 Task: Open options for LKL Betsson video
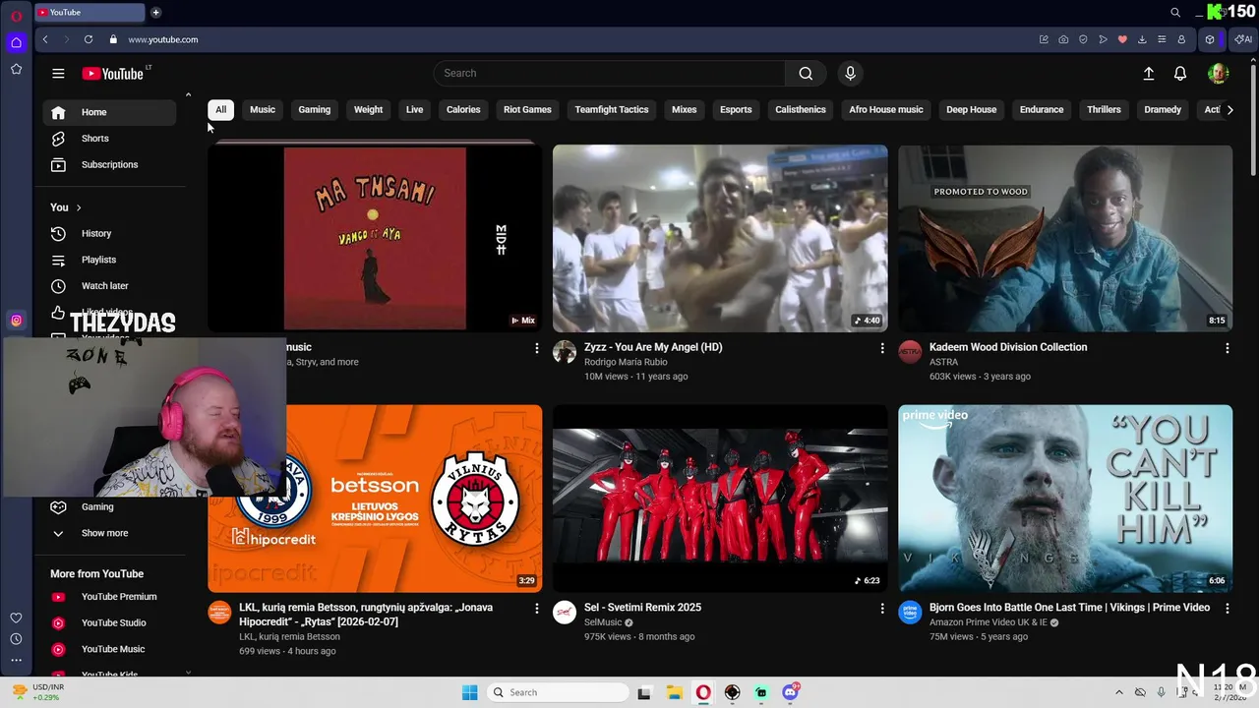[536, 609]
